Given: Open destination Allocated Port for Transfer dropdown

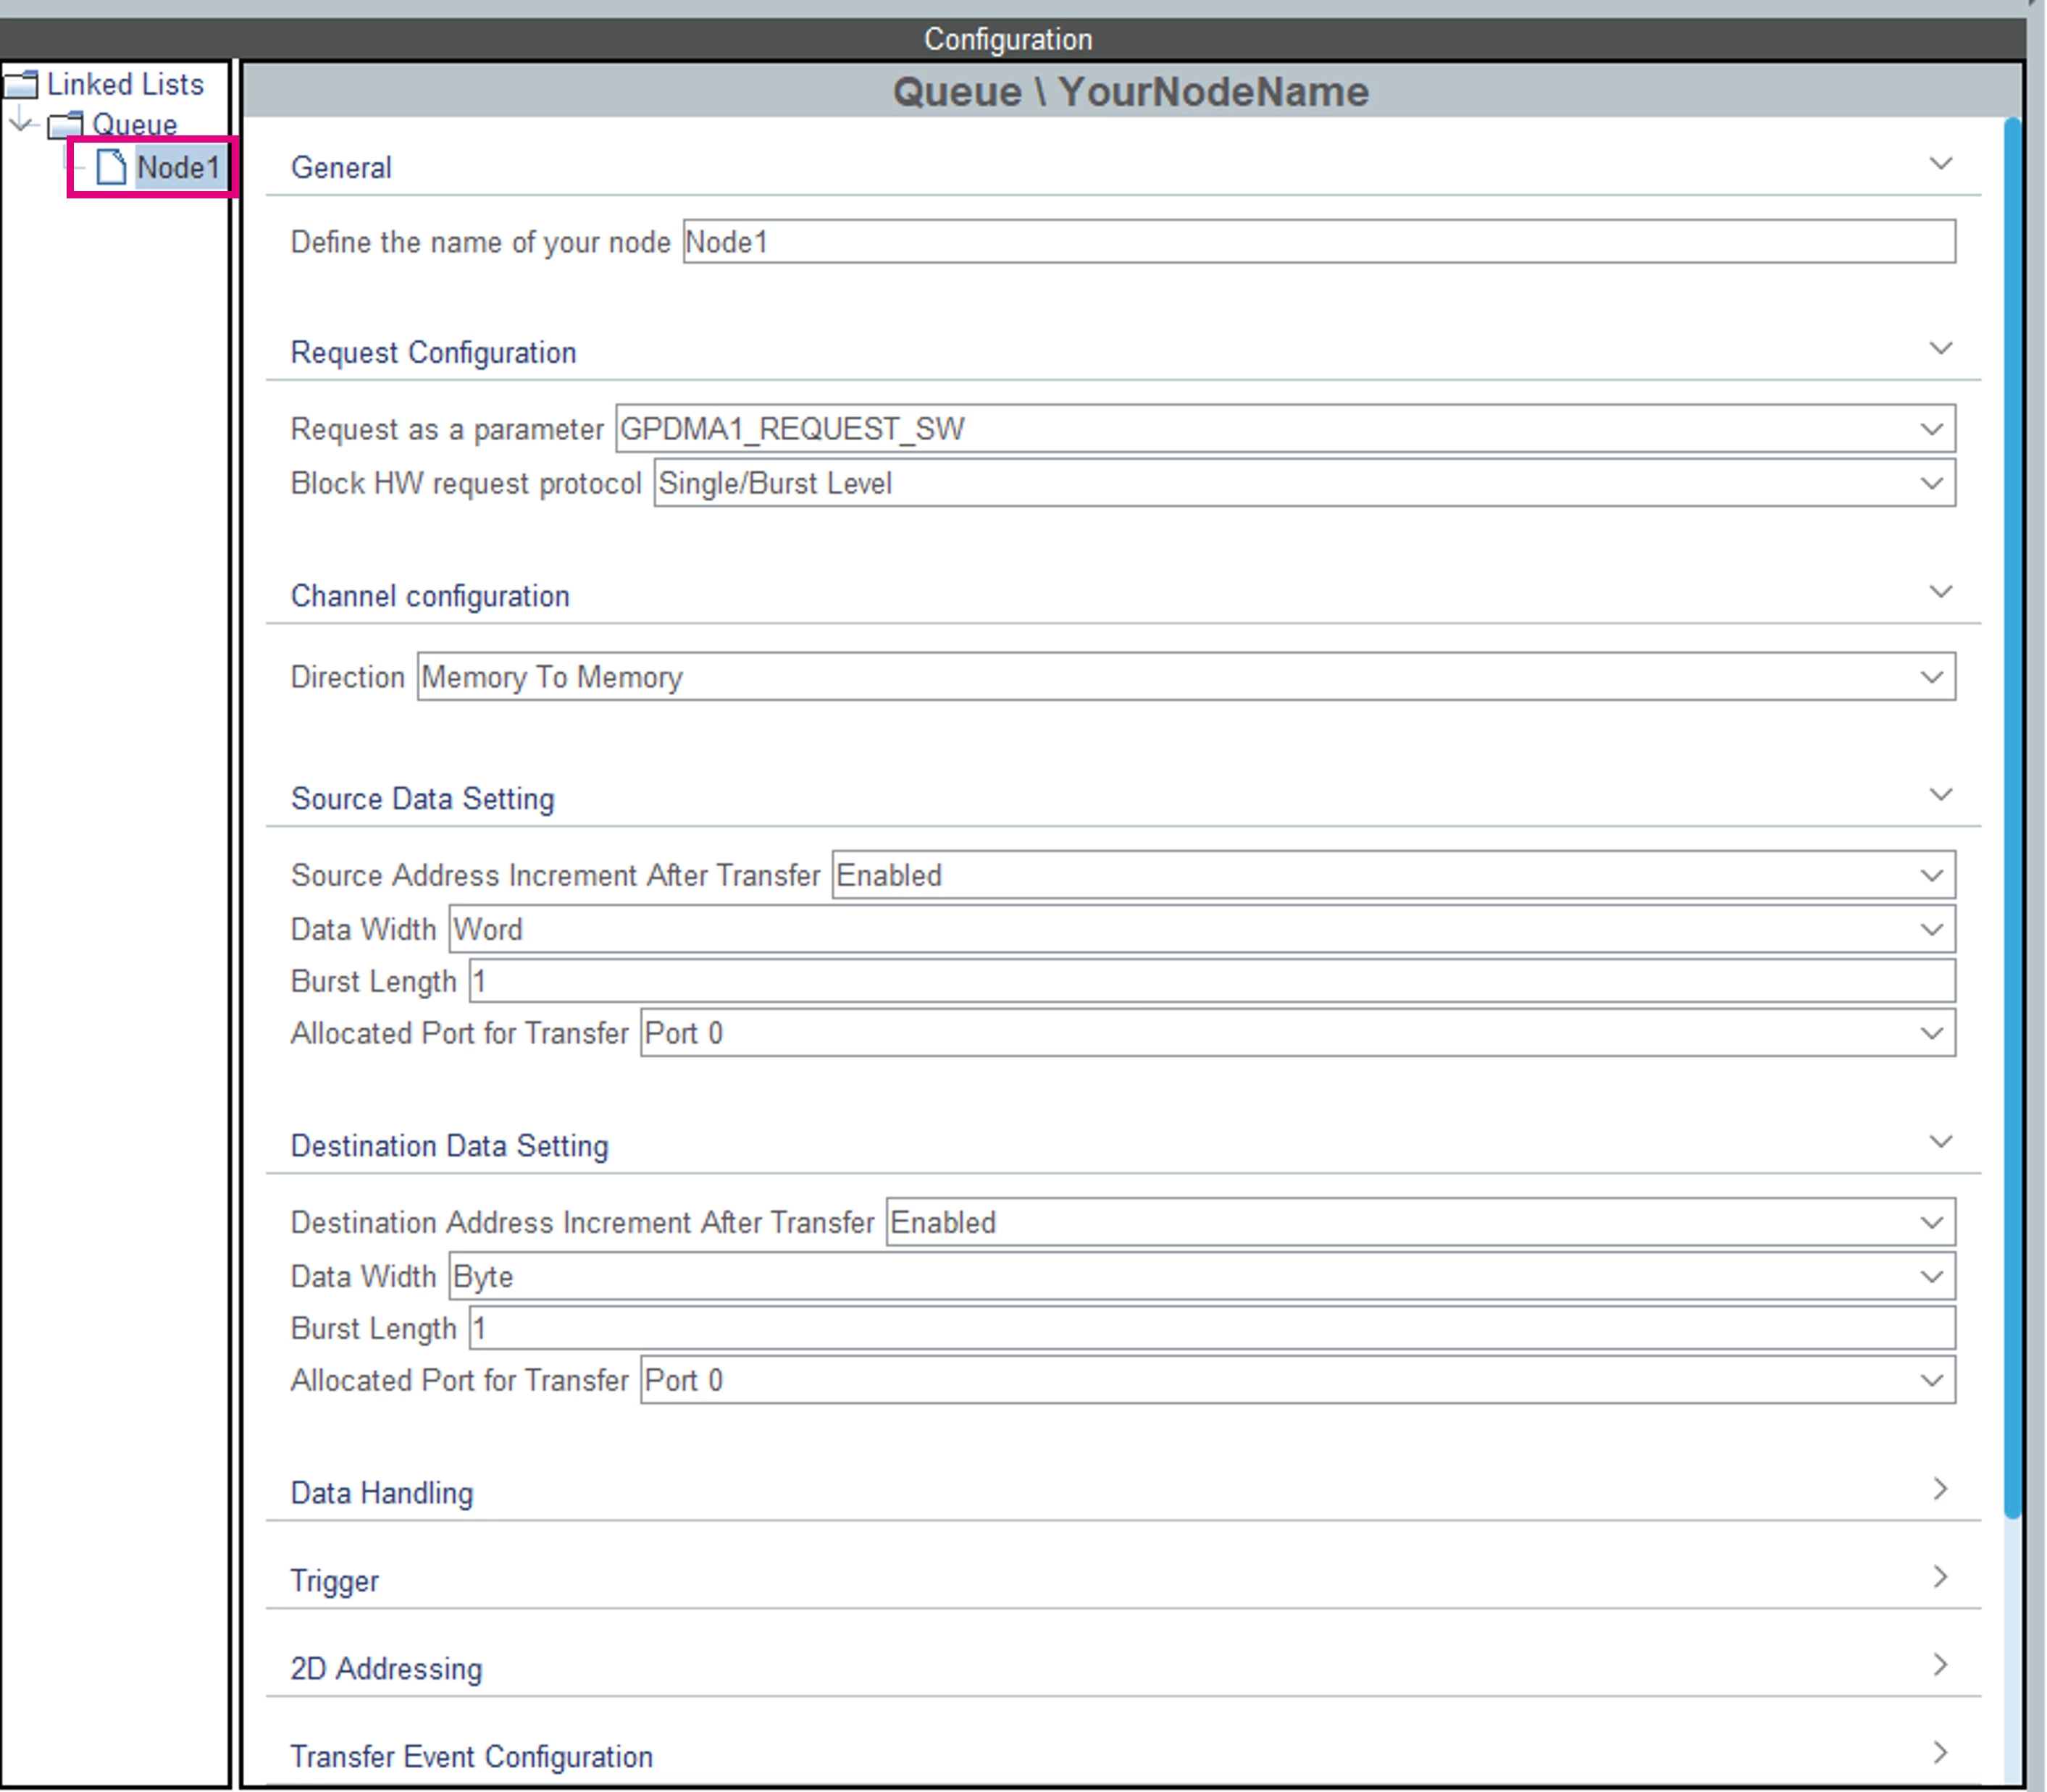Looking at the screenshot, I should tap(1297, 1380).
